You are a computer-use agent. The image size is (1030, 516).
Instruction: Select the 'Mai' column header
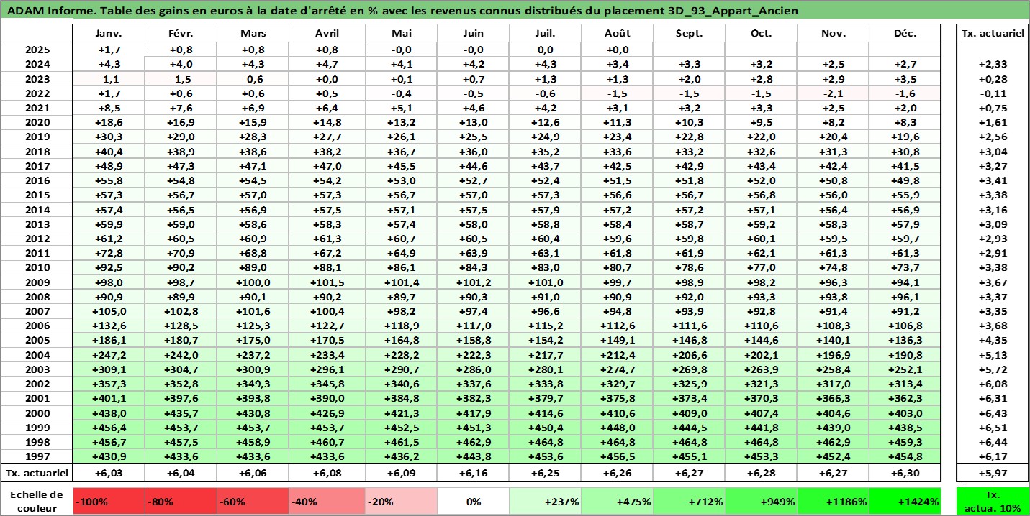pos(401,34)
